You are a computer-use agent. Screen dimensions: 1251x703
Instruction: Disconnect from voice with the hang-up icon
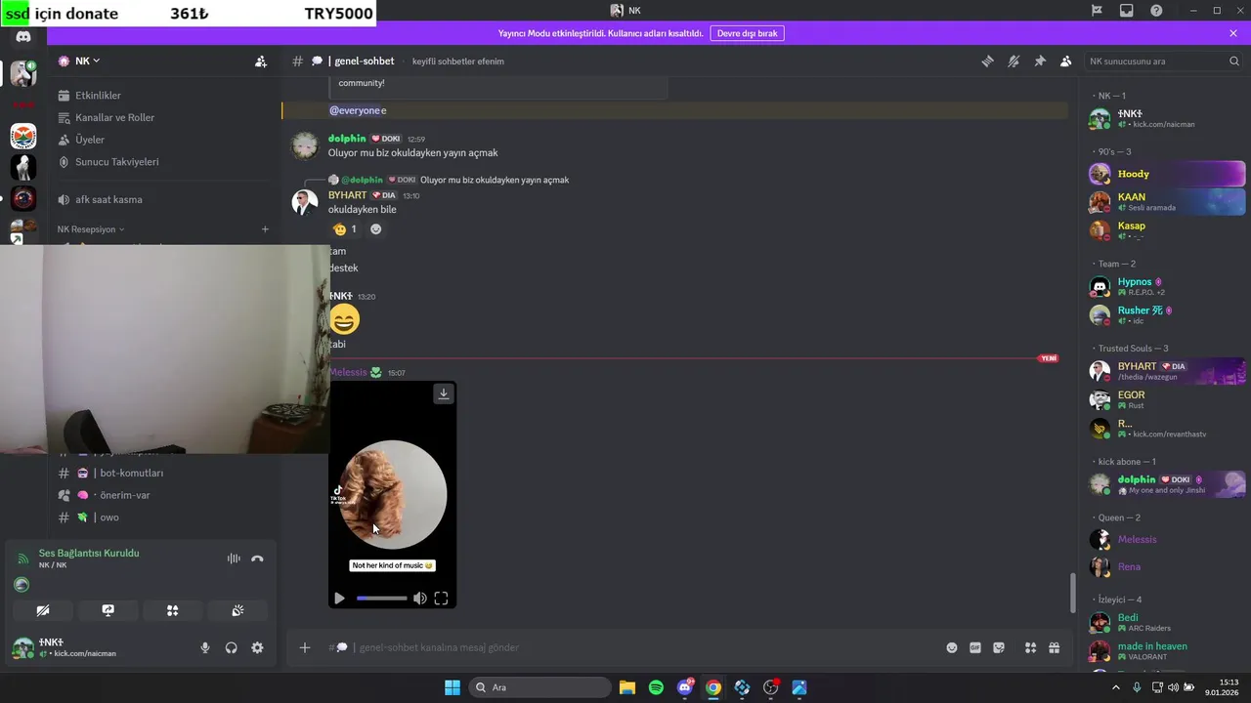[x=257, y=558]
